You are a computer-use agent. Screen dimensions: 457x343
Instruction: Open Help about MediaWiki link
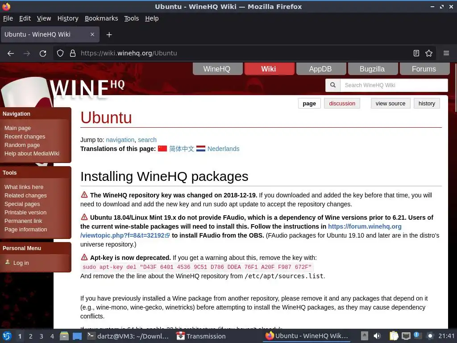tap(32, 154)
